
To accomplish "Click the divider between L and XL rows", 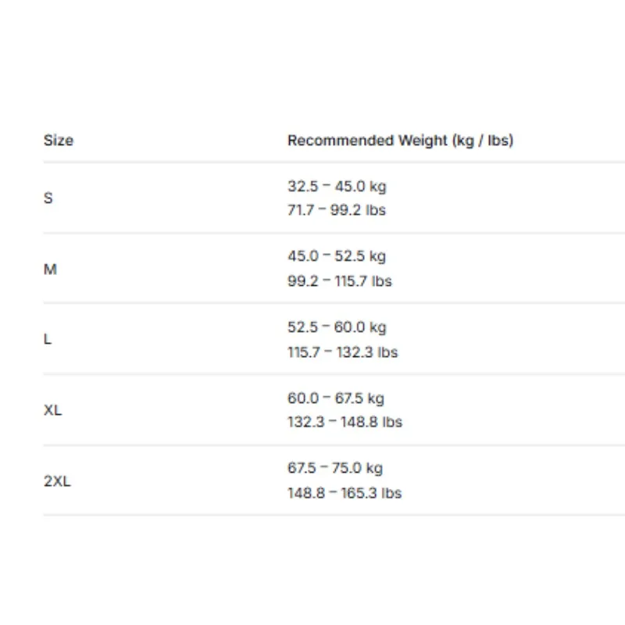I will point(334,374).
